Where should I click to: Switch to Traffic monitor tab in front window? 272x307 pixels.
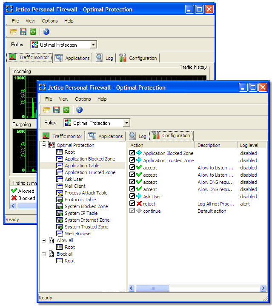pos(63,136)
